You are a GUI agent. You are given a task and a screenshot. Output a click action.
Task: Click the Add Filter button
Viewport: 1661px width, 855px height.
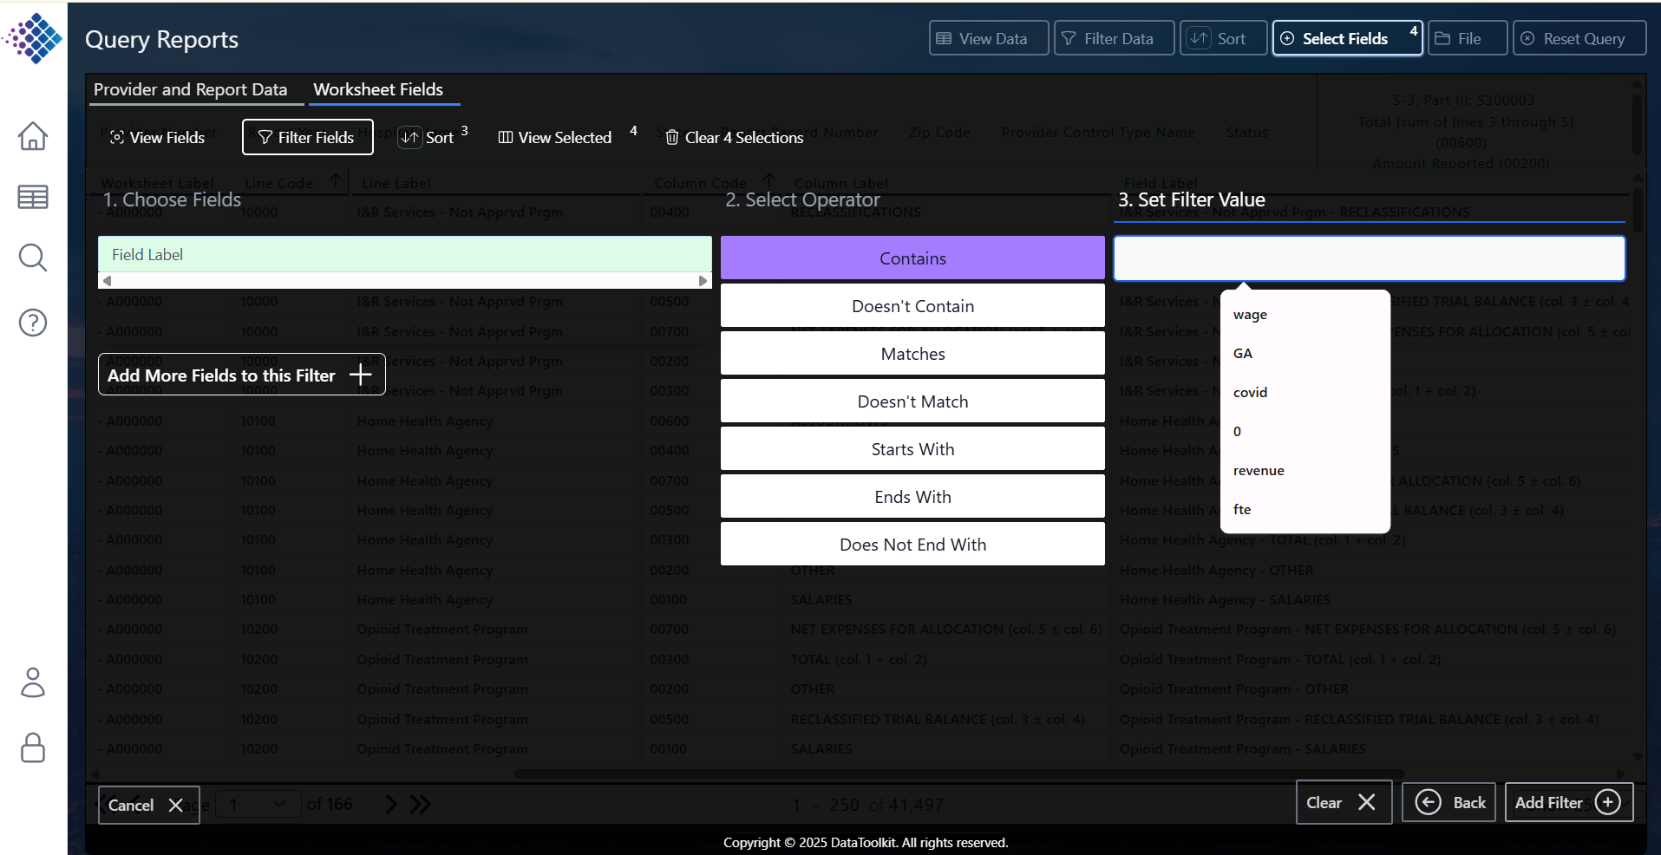pyautogui.click(x=1568, y=802)
